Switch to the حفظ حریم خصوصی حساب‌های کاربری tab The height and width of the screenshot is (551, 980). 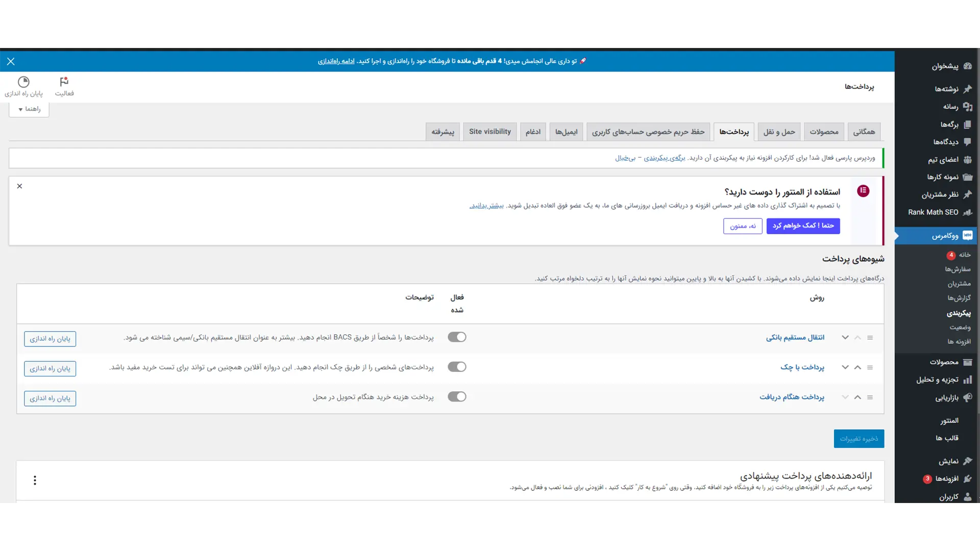(648, 132)
